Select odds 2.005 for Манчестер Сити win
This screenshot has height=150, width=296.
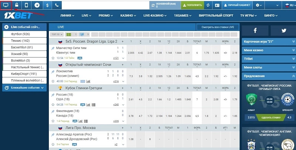pos(131,53)
